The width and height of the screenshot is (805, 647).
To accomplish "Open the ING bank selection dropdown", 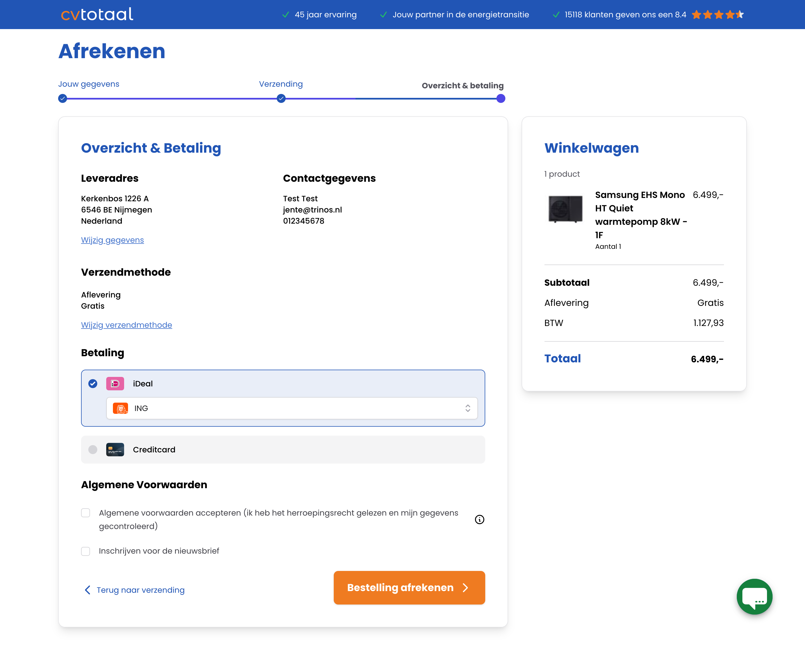I will pyautogui.click(x=291, y=408).
